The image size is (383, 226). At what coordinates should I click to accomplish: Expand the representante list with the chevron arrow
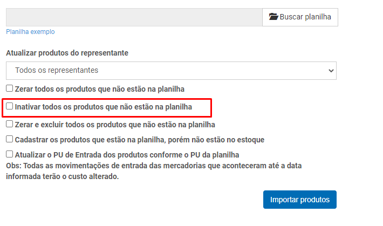pyautogui.click(x=331, y=71)
